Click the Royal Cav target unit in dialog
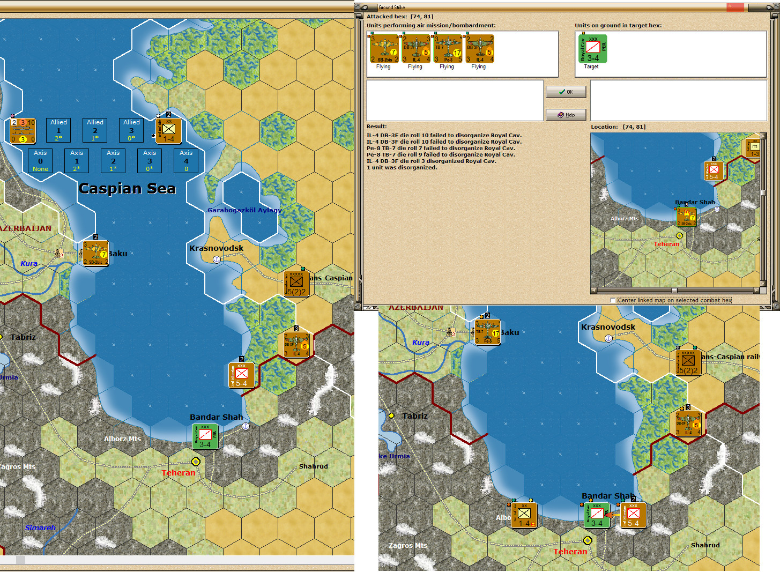The width and height of the screenshot is (780, 572). coord(593,49)
